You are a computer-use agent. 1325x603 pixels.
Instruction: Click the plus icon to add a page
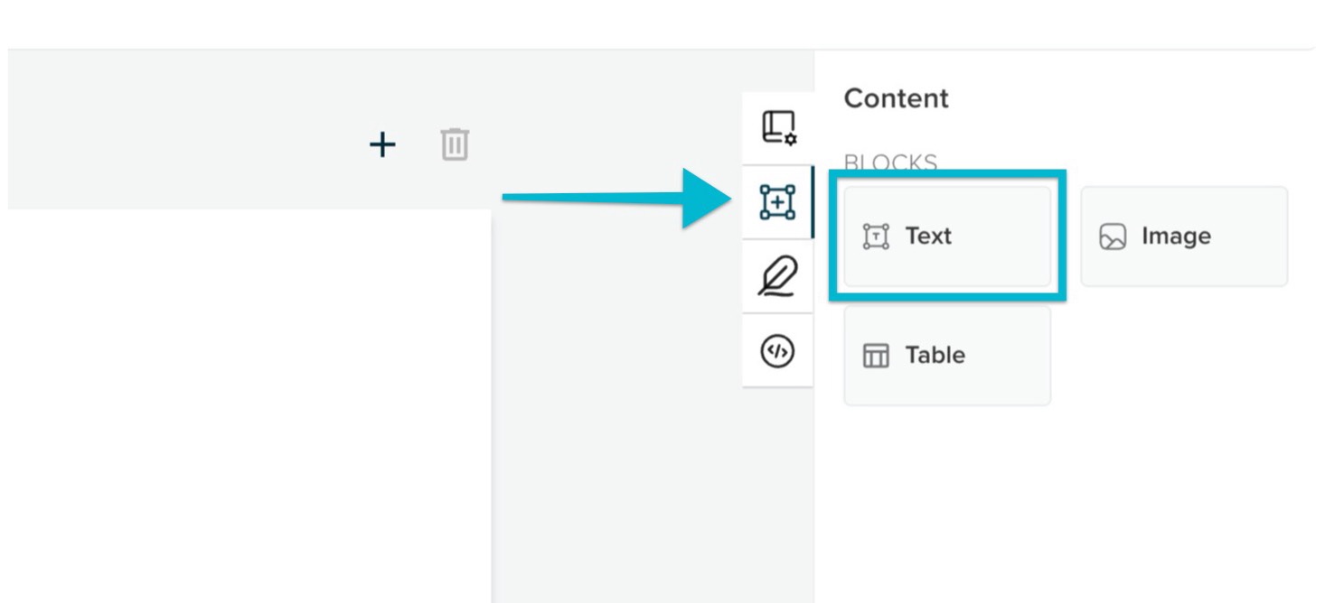point(382,144)
